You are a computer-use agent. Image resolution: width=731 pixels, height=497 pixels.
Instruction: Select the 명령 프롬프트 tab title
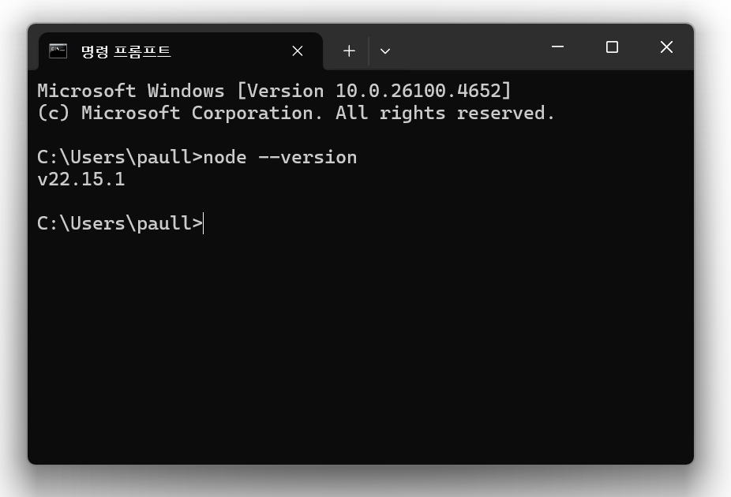[x=126, y=51]
